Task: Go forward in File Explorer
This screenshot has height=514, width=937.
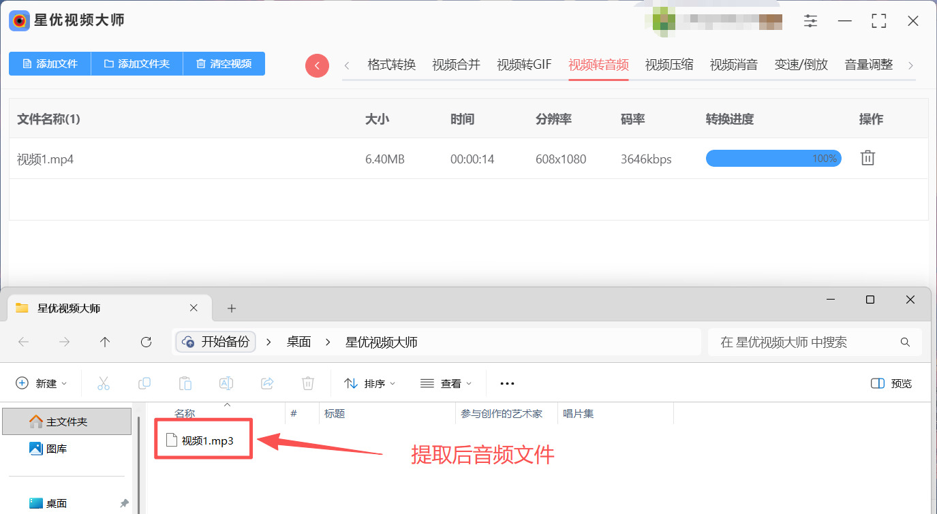Action: pyautogui.click(x=65, y=342)
